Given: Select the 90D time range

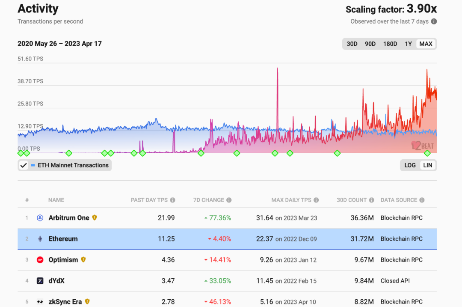Looking at the screenshot, I should (370, 44).
